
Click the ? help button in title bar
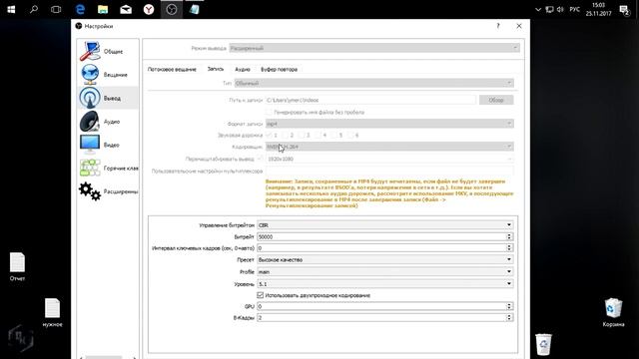[497, 26]
